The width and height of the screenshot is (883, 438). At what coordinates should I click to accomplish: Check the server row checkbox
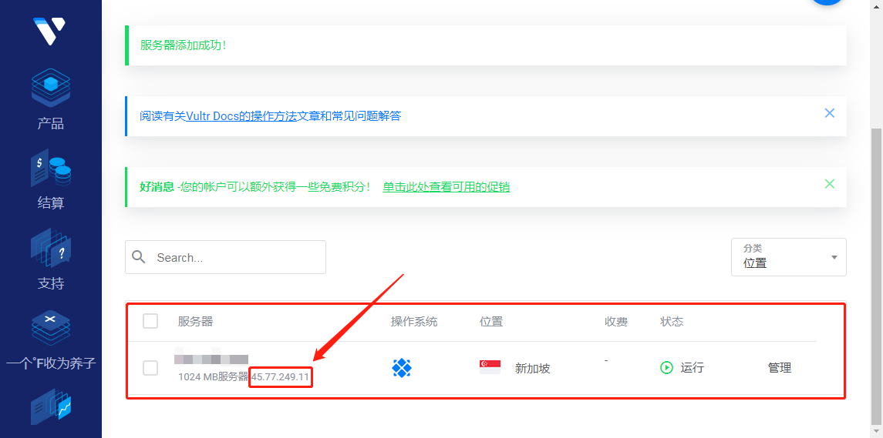(150, 368)
